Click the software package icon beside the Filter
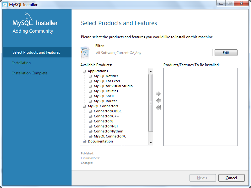Image resolution: width=251 pixels, height=188 pixels. coord(85,50)
